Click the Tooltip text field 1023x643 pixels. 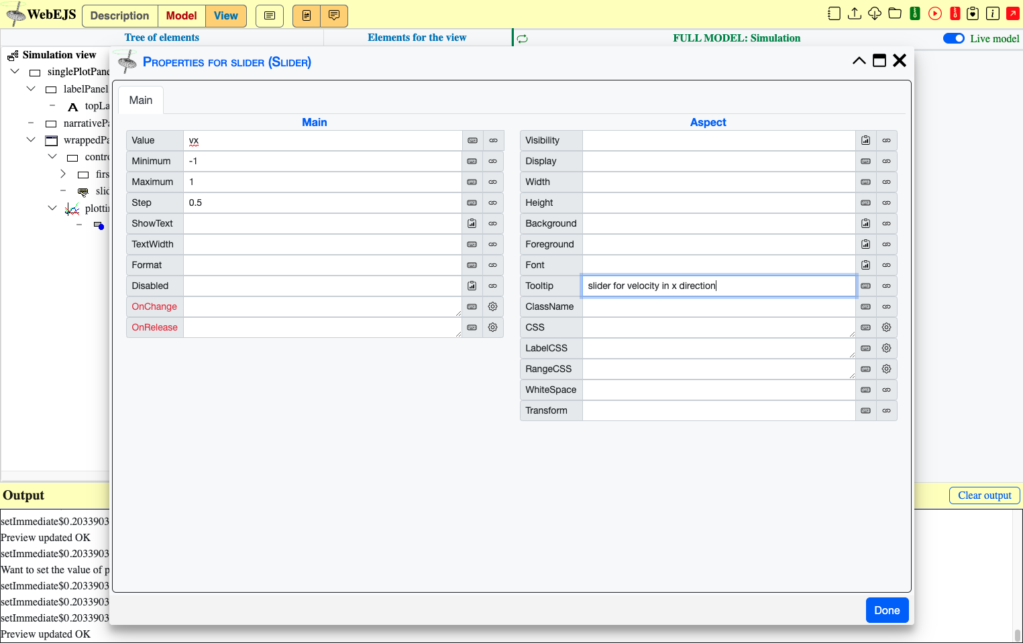tap(719, 286)
